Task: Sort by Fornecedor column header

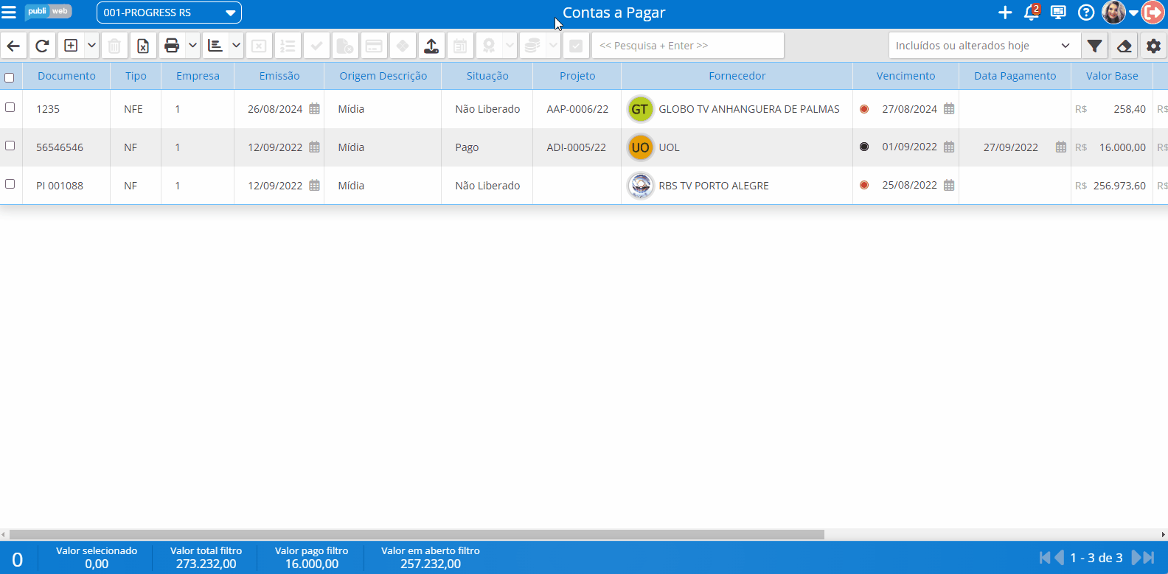Action: click(x=737, y=76)
